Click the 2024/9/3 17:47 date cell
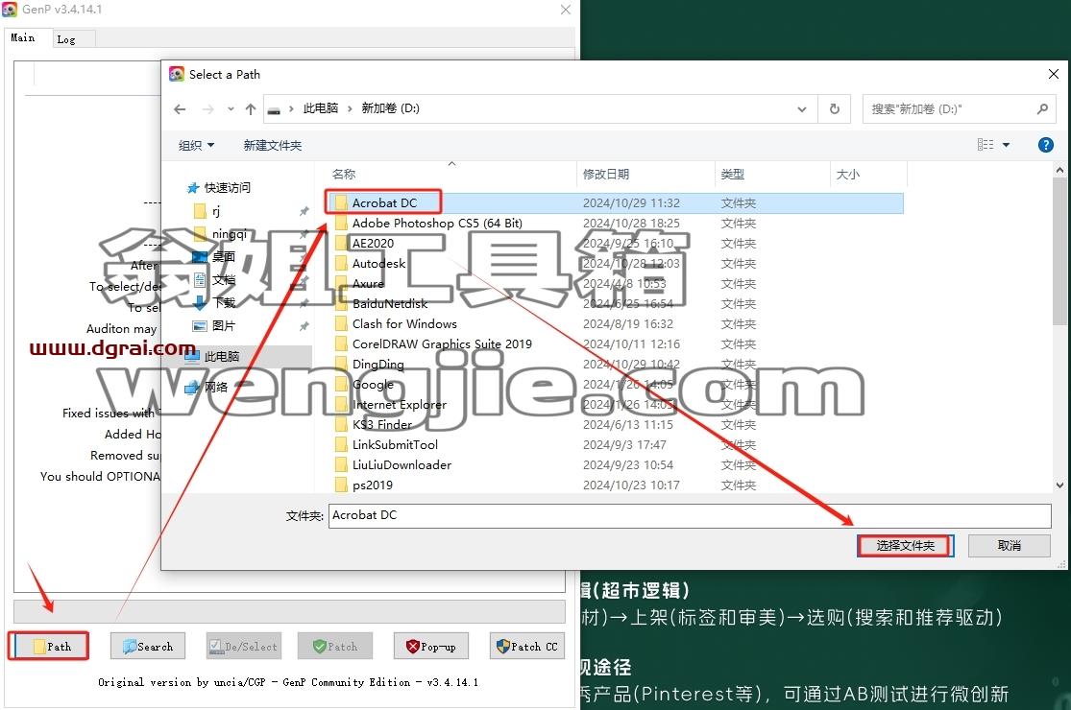This screenshot has height=710, width=1071. pyautogui.click(x=624, y=444)
